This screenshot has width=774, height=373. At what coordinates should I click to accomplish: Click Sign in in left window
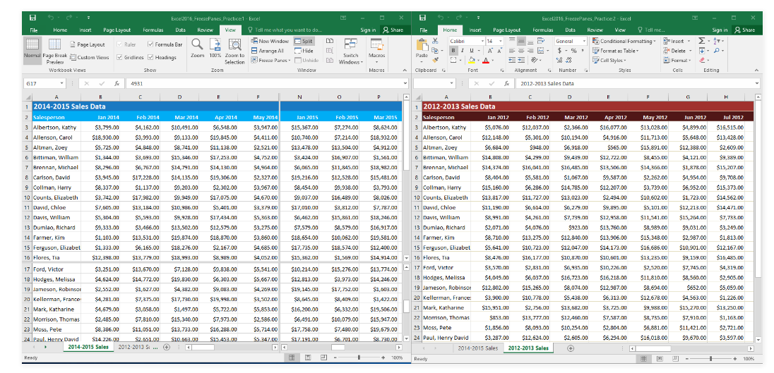tap(368, 30)
